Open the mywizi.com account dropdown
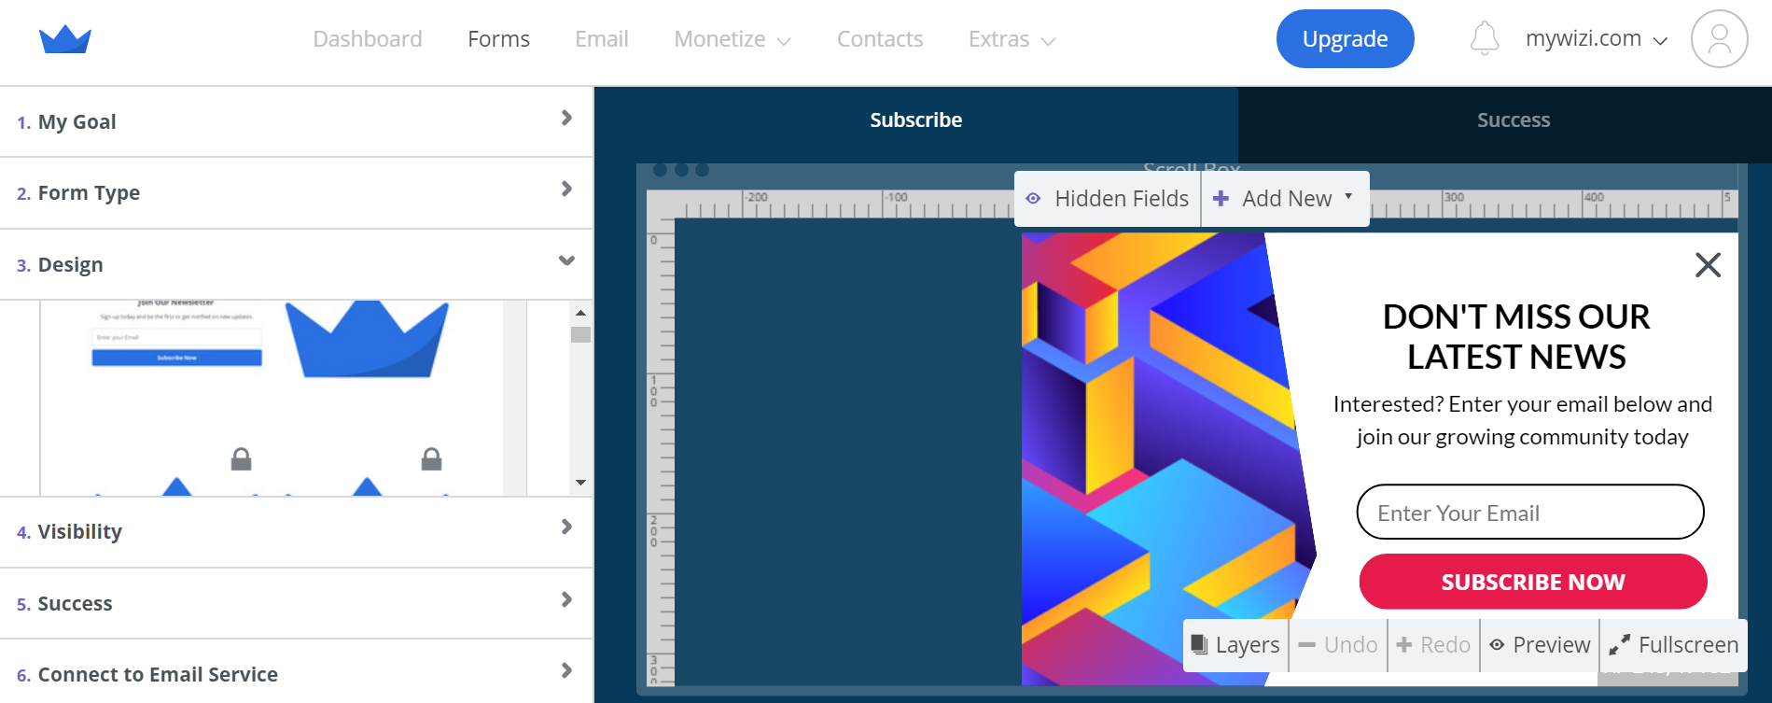 pyautogui.click(x=1597, y=39)
